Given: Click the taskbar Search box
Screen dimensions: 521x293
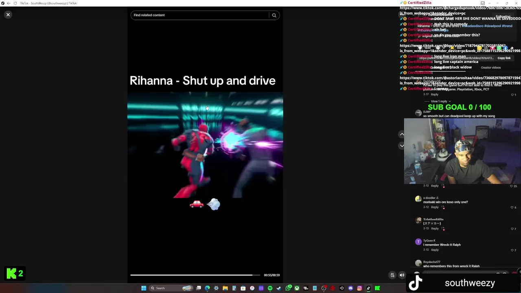Looking at the screenshot, I should (171, 288).
